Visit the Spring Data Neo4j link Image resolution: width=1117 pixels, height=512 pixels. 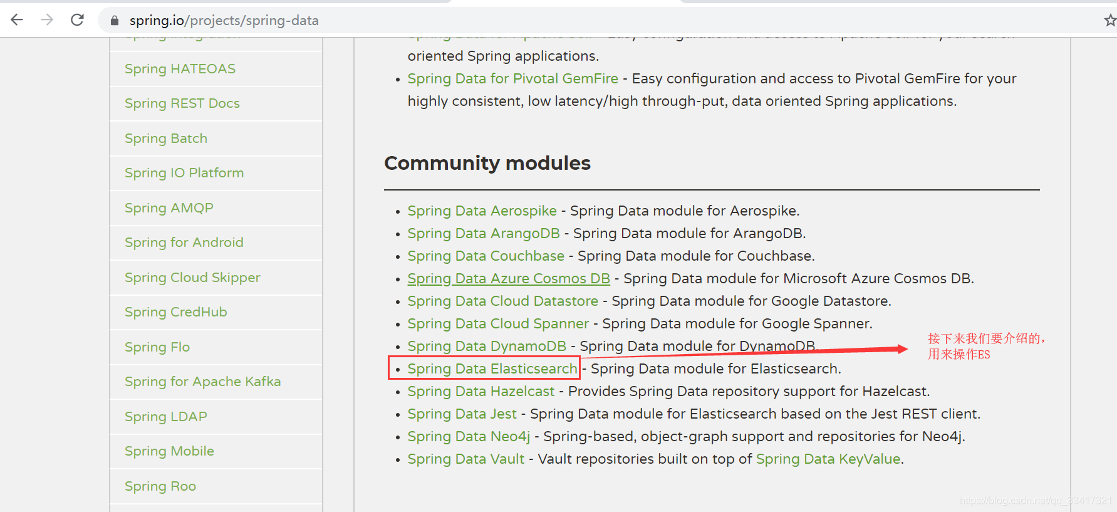click(469, 436)
